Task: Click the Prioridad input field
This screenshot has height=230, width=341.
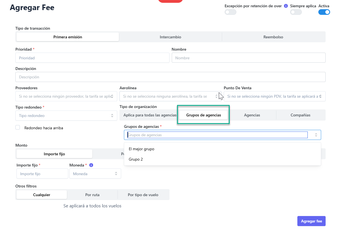Action: (x=92, y=58)
